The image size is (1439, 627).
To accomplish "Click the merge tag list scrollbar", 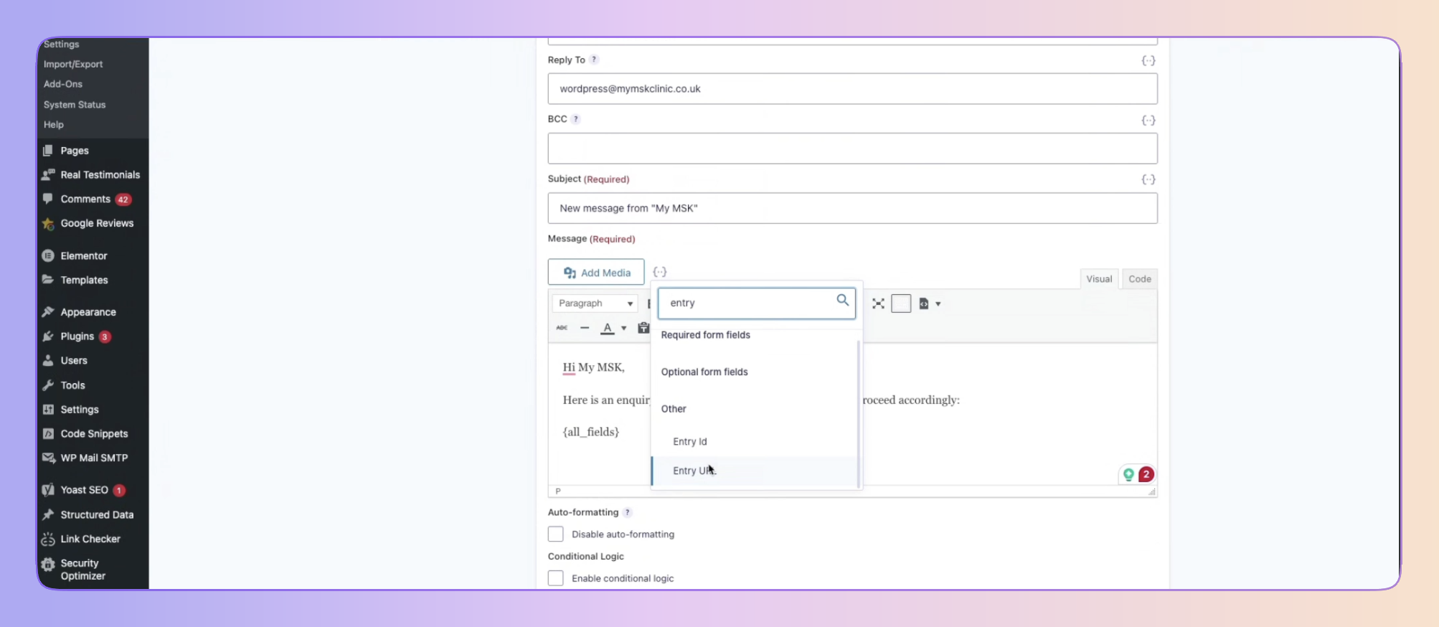I will click(x=859, y=414).
